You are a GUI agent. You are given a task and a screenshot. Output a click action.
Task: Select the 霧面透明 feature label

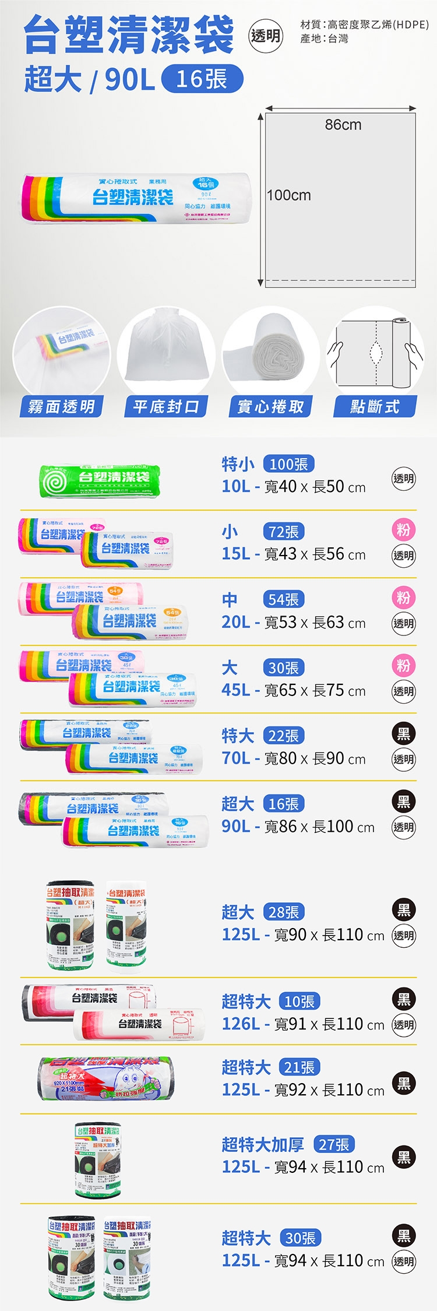(x=62, y=406)
